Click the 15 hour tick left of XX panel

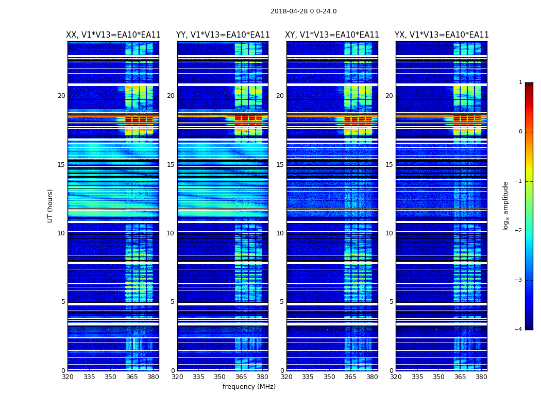pyautogui.click(x=61, y=165)
